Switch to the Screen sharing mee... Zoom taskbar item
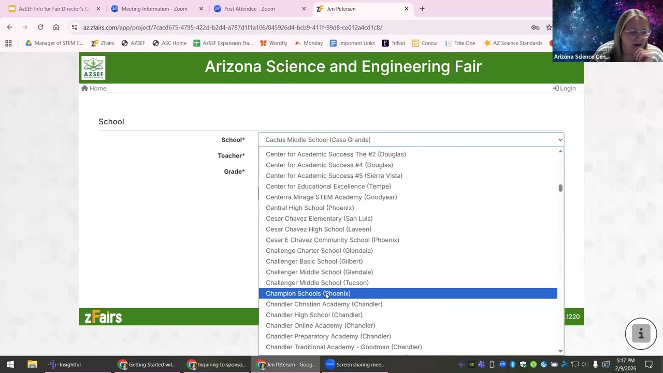The image size is (663, 373). coord(355,365)
